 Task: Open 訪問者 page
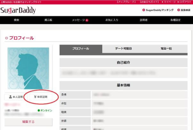pyautogui.click(x=144, y=20)
